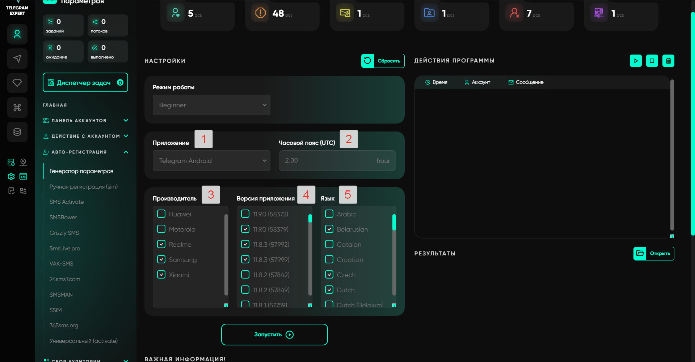Click the diamond icon in left sidebar
Viewport: 695px width, 362px height.
pyautogui.click(x=17, y=83)
